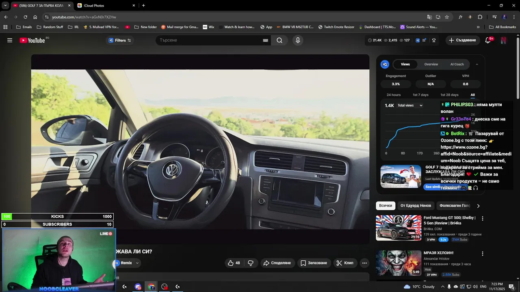This screenshot has width=520, height=292.
Task: Open the YouTube hamburger guide menu
Action: pyautogui.click(x=10, y=40)
